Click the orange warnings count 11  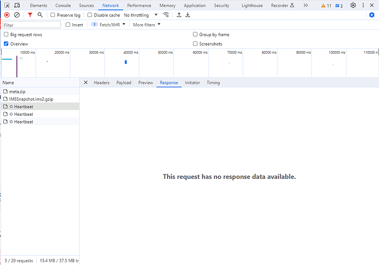click(326, 5)
